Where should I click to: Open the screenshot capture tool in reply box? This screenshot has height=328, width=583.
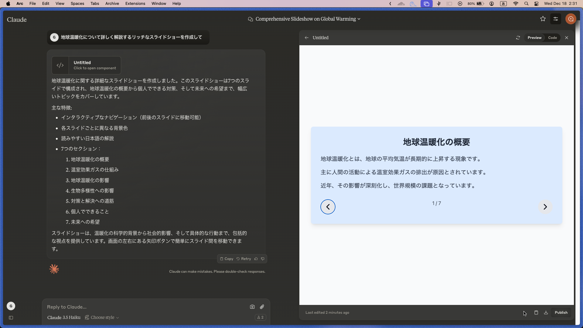point(252,307)
